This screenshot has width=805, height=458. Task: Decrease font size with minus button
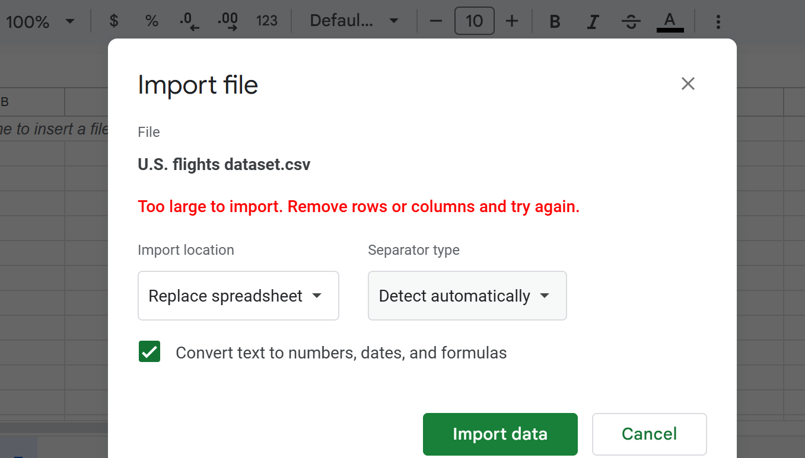coord(435,21)
